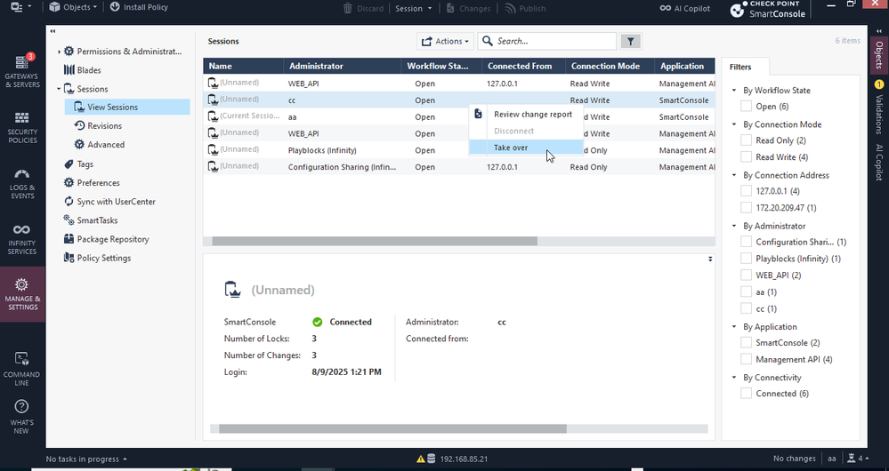Open the Command Line tool
The width and height of the screenshot is (889, 471).
pos(21,369)
